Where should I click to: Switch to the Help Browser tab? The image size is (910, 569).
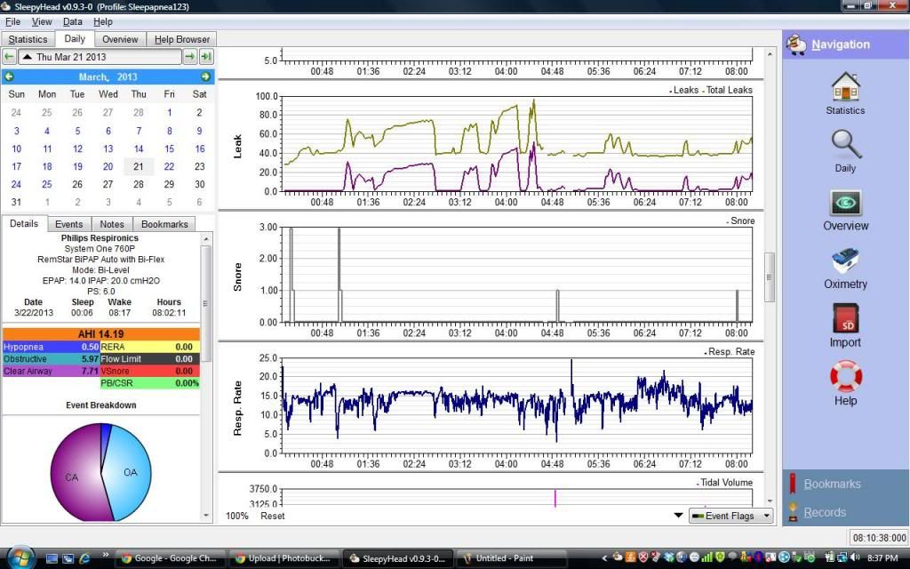pos(181,39)
